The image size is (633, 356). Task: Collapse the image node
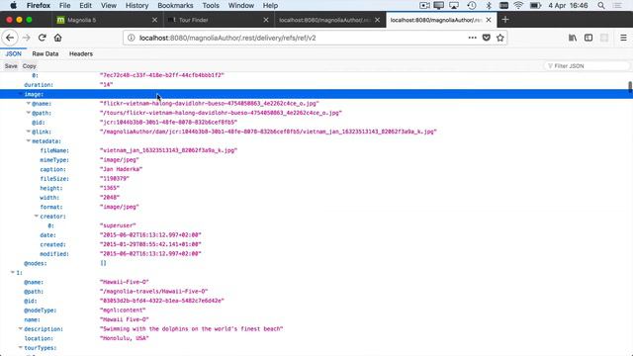pyautogui.click(x=20, y=94)
